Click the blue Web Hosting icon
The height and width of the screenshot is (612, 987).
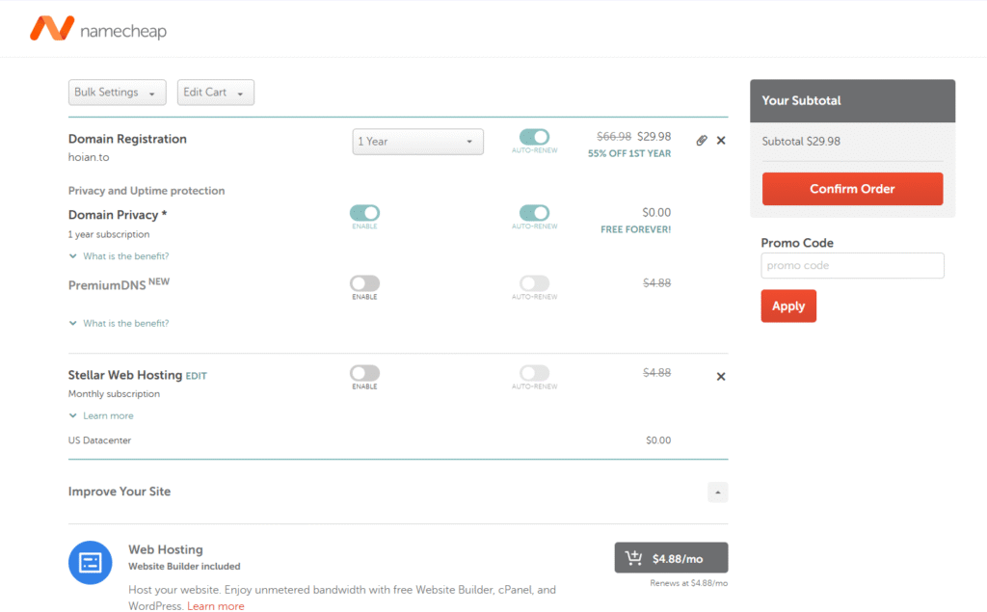pos(91,562)
